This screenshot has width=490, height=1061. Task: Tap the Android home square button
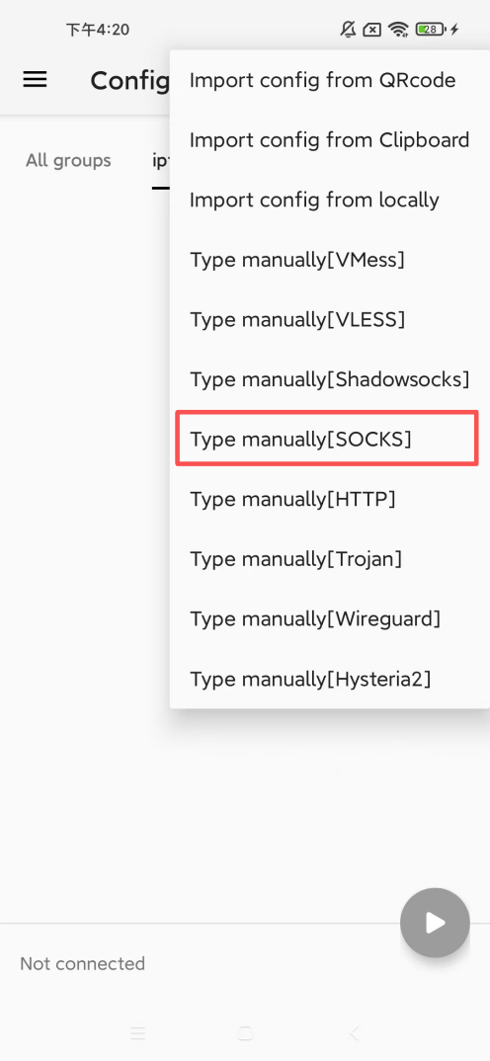(245, 1032)
